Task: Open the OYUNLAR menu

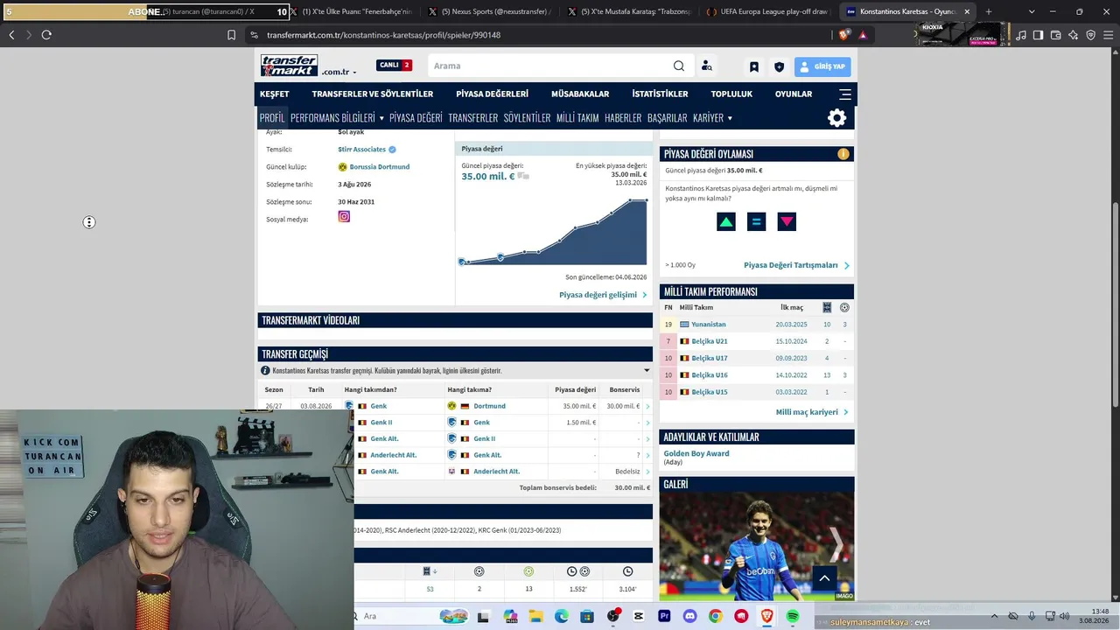Action: tap(794, 94)
